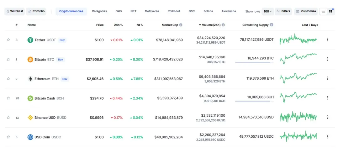Click the Tether coin logo
Image resolution: width=338 pixels, height=148 pixels.
30,40
